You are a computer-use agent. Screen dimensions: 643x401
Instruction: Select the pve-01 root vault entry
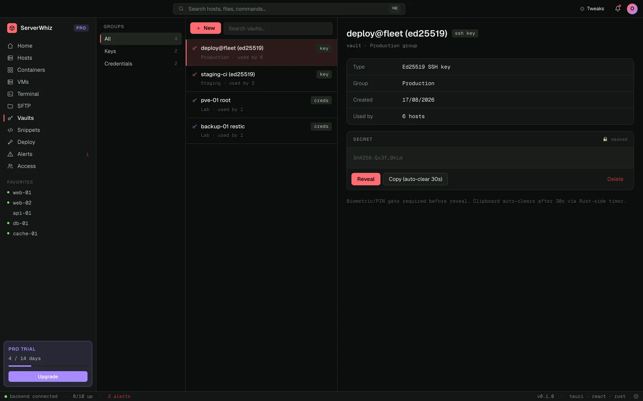tap(261, 105)
